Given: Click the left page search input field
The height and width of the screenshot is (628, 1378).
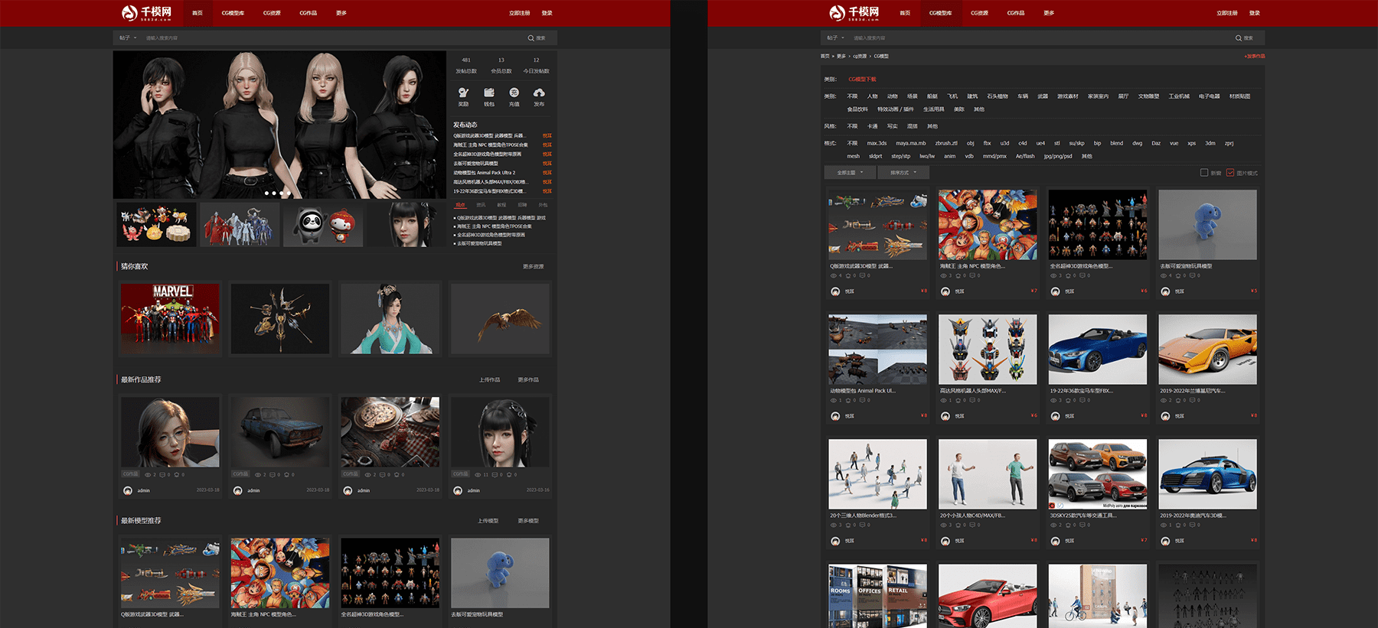Looking at the screenshot, I should 333,37.
